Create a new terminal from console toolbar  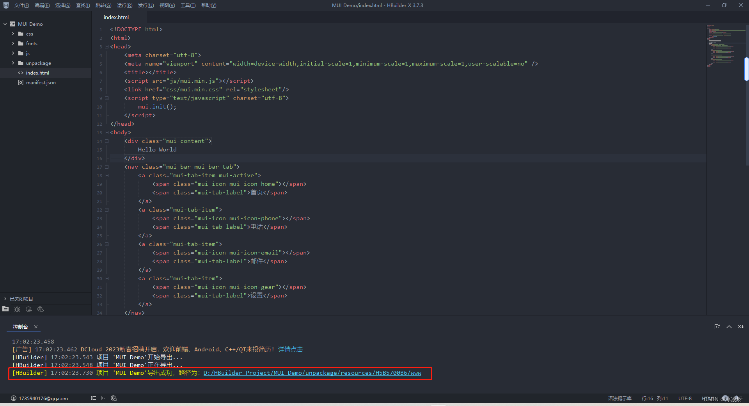[x=717, y=327]
